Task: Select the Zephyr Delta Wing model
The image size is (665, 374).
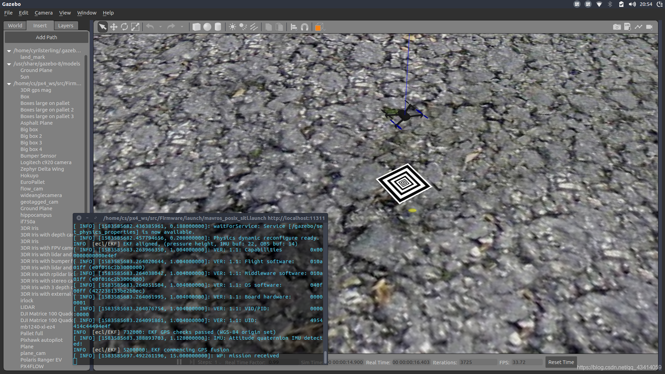Action: (x=42, y=169)
